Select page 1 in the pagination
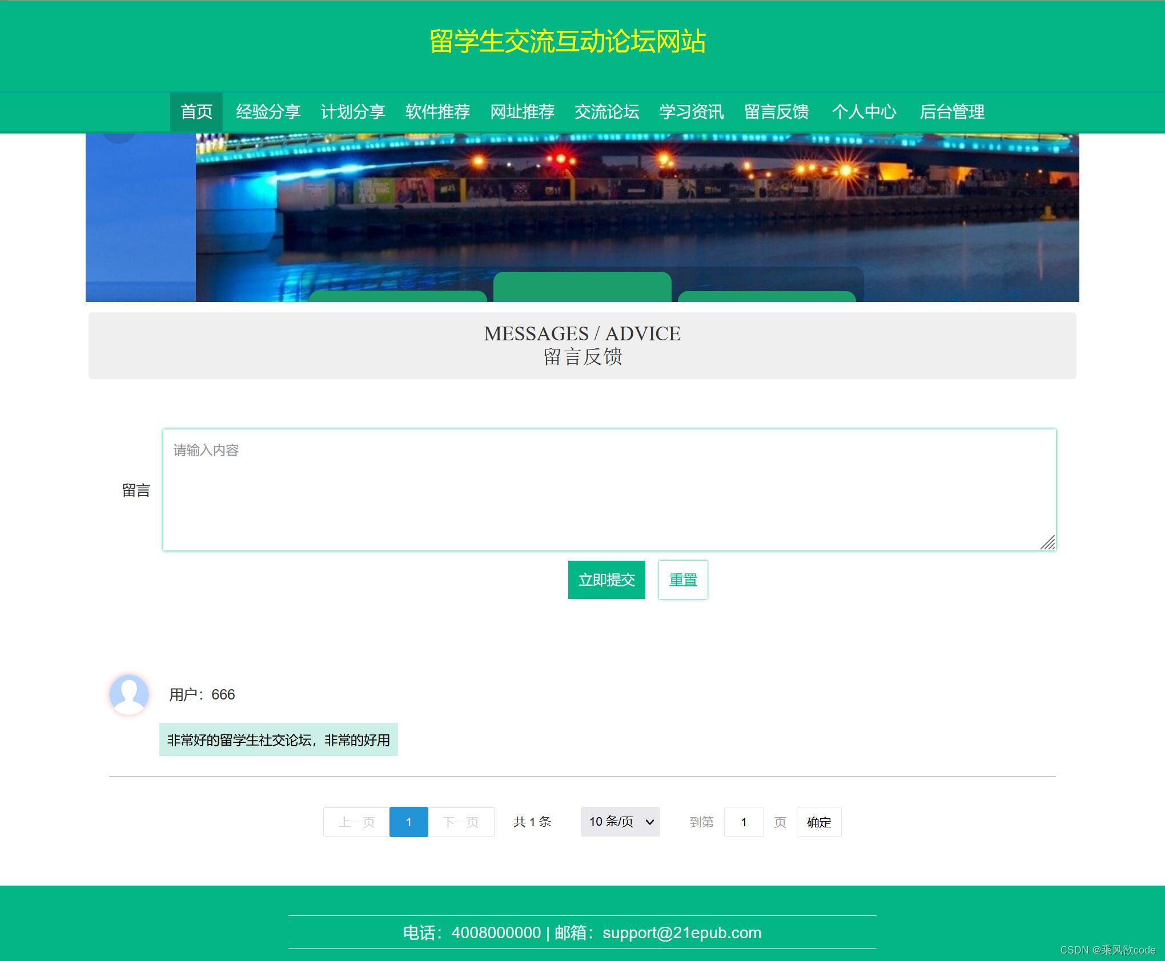Image resolution: width=1165 pixels, height=961 pixels. pyautogui.click(x=408, y=822)
